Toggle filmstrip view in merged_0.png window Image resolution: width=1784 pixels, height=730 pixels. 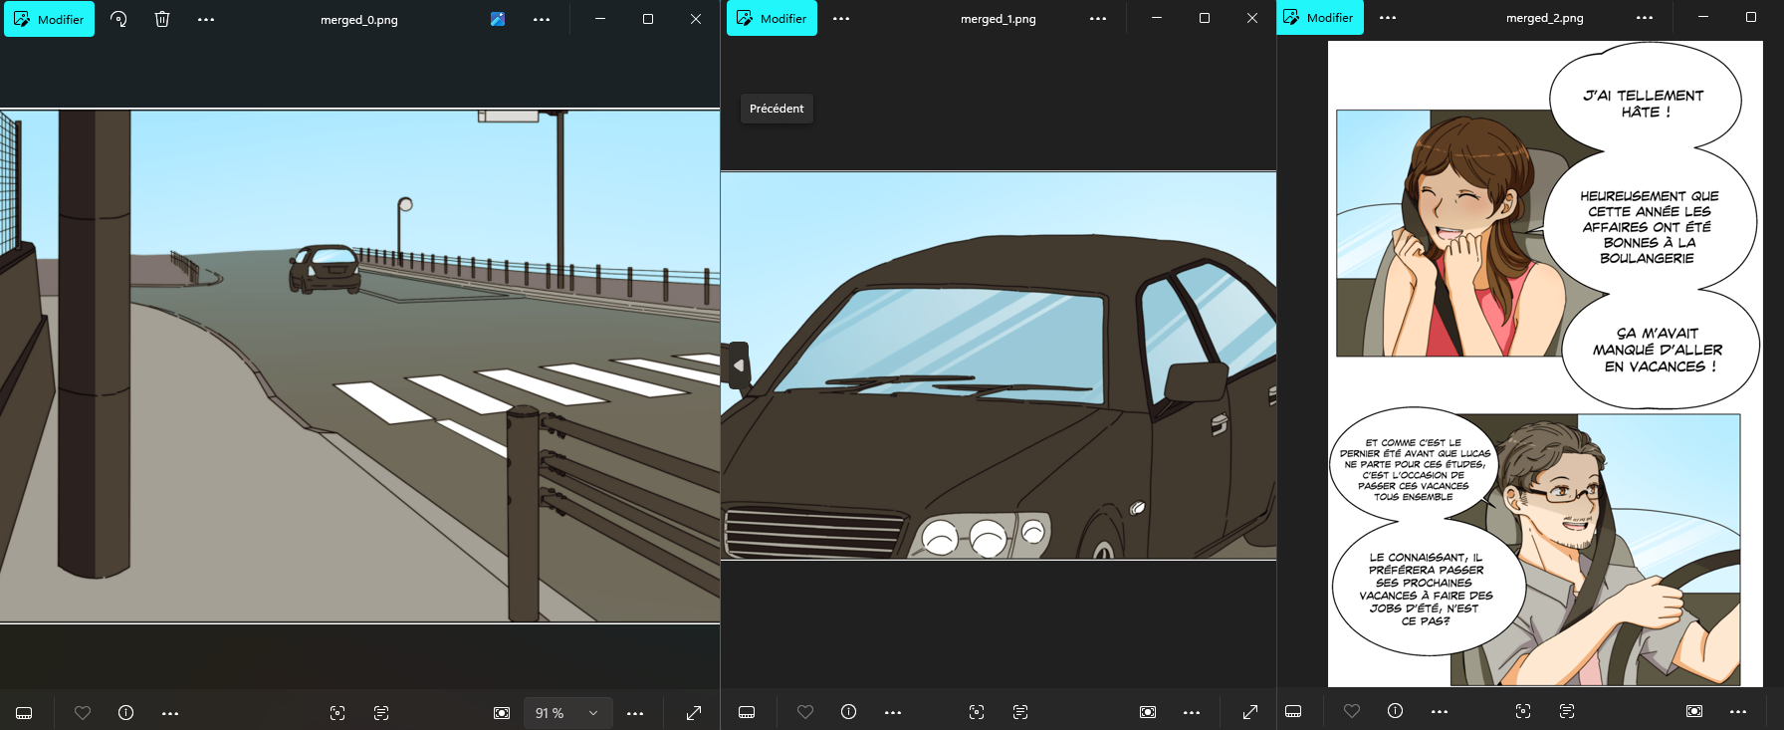pyautogui.click(x=24, y=713)
